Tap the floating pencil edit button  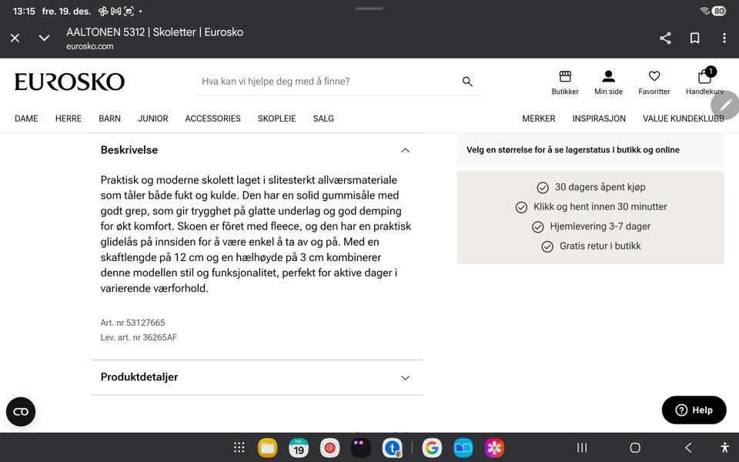coord(725,105)
